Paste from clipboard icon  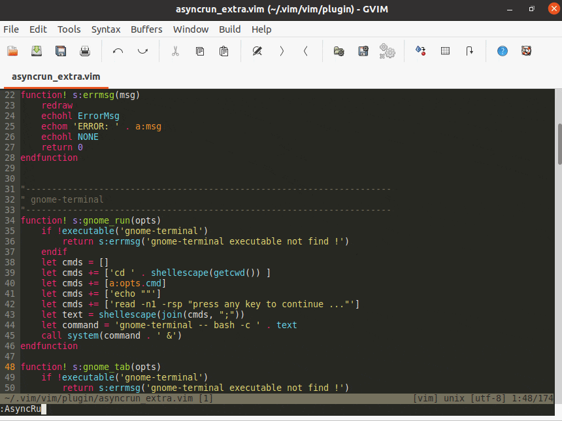(x=223, y=51)
